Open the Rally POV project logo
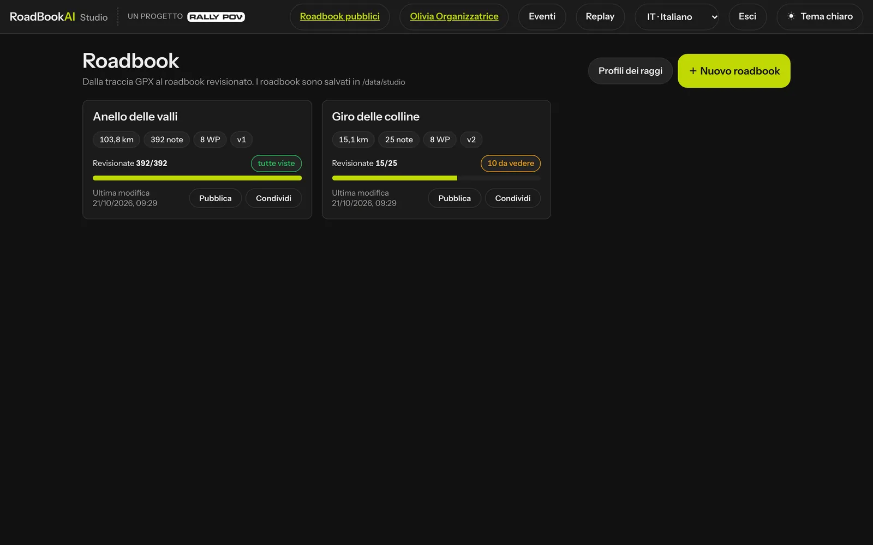Image resolution: width=873 pixels, height=545 pixels. coord(216,17)
